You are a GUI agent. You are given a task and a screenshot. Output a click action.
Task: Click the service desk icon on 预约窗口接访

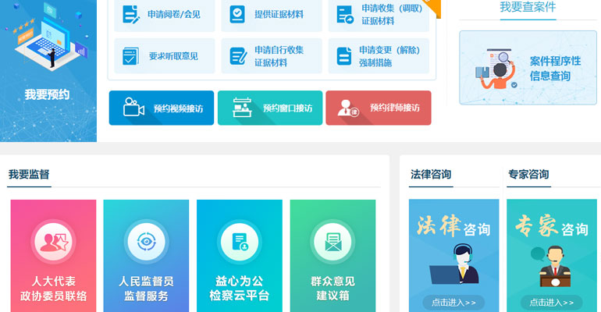242,107
